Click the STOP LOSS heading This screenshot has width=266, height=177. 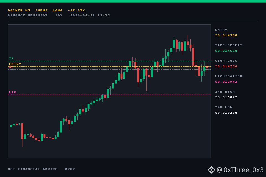coord(226,61)
